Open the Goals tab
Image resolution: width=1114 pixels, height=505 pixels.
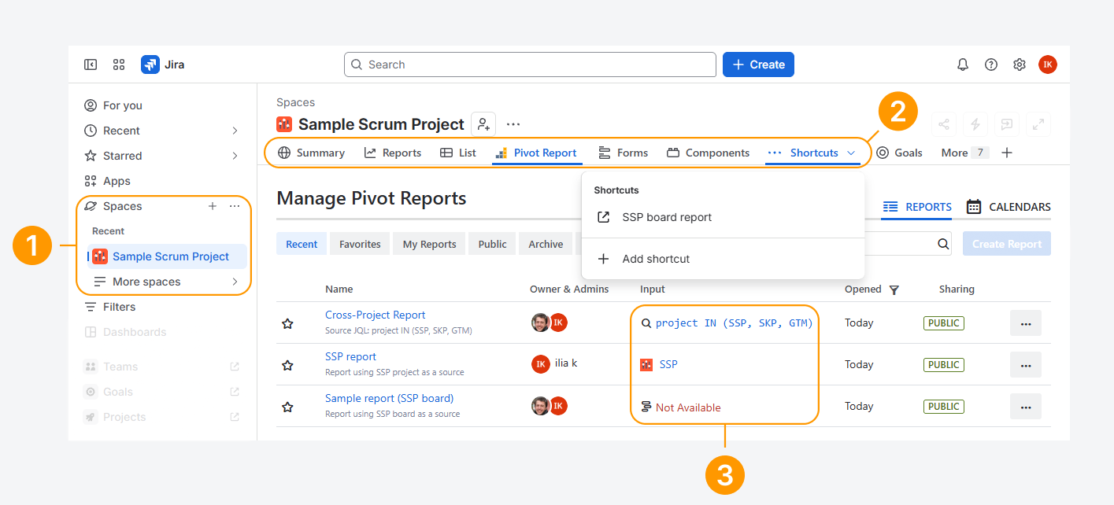click(899, 153)
